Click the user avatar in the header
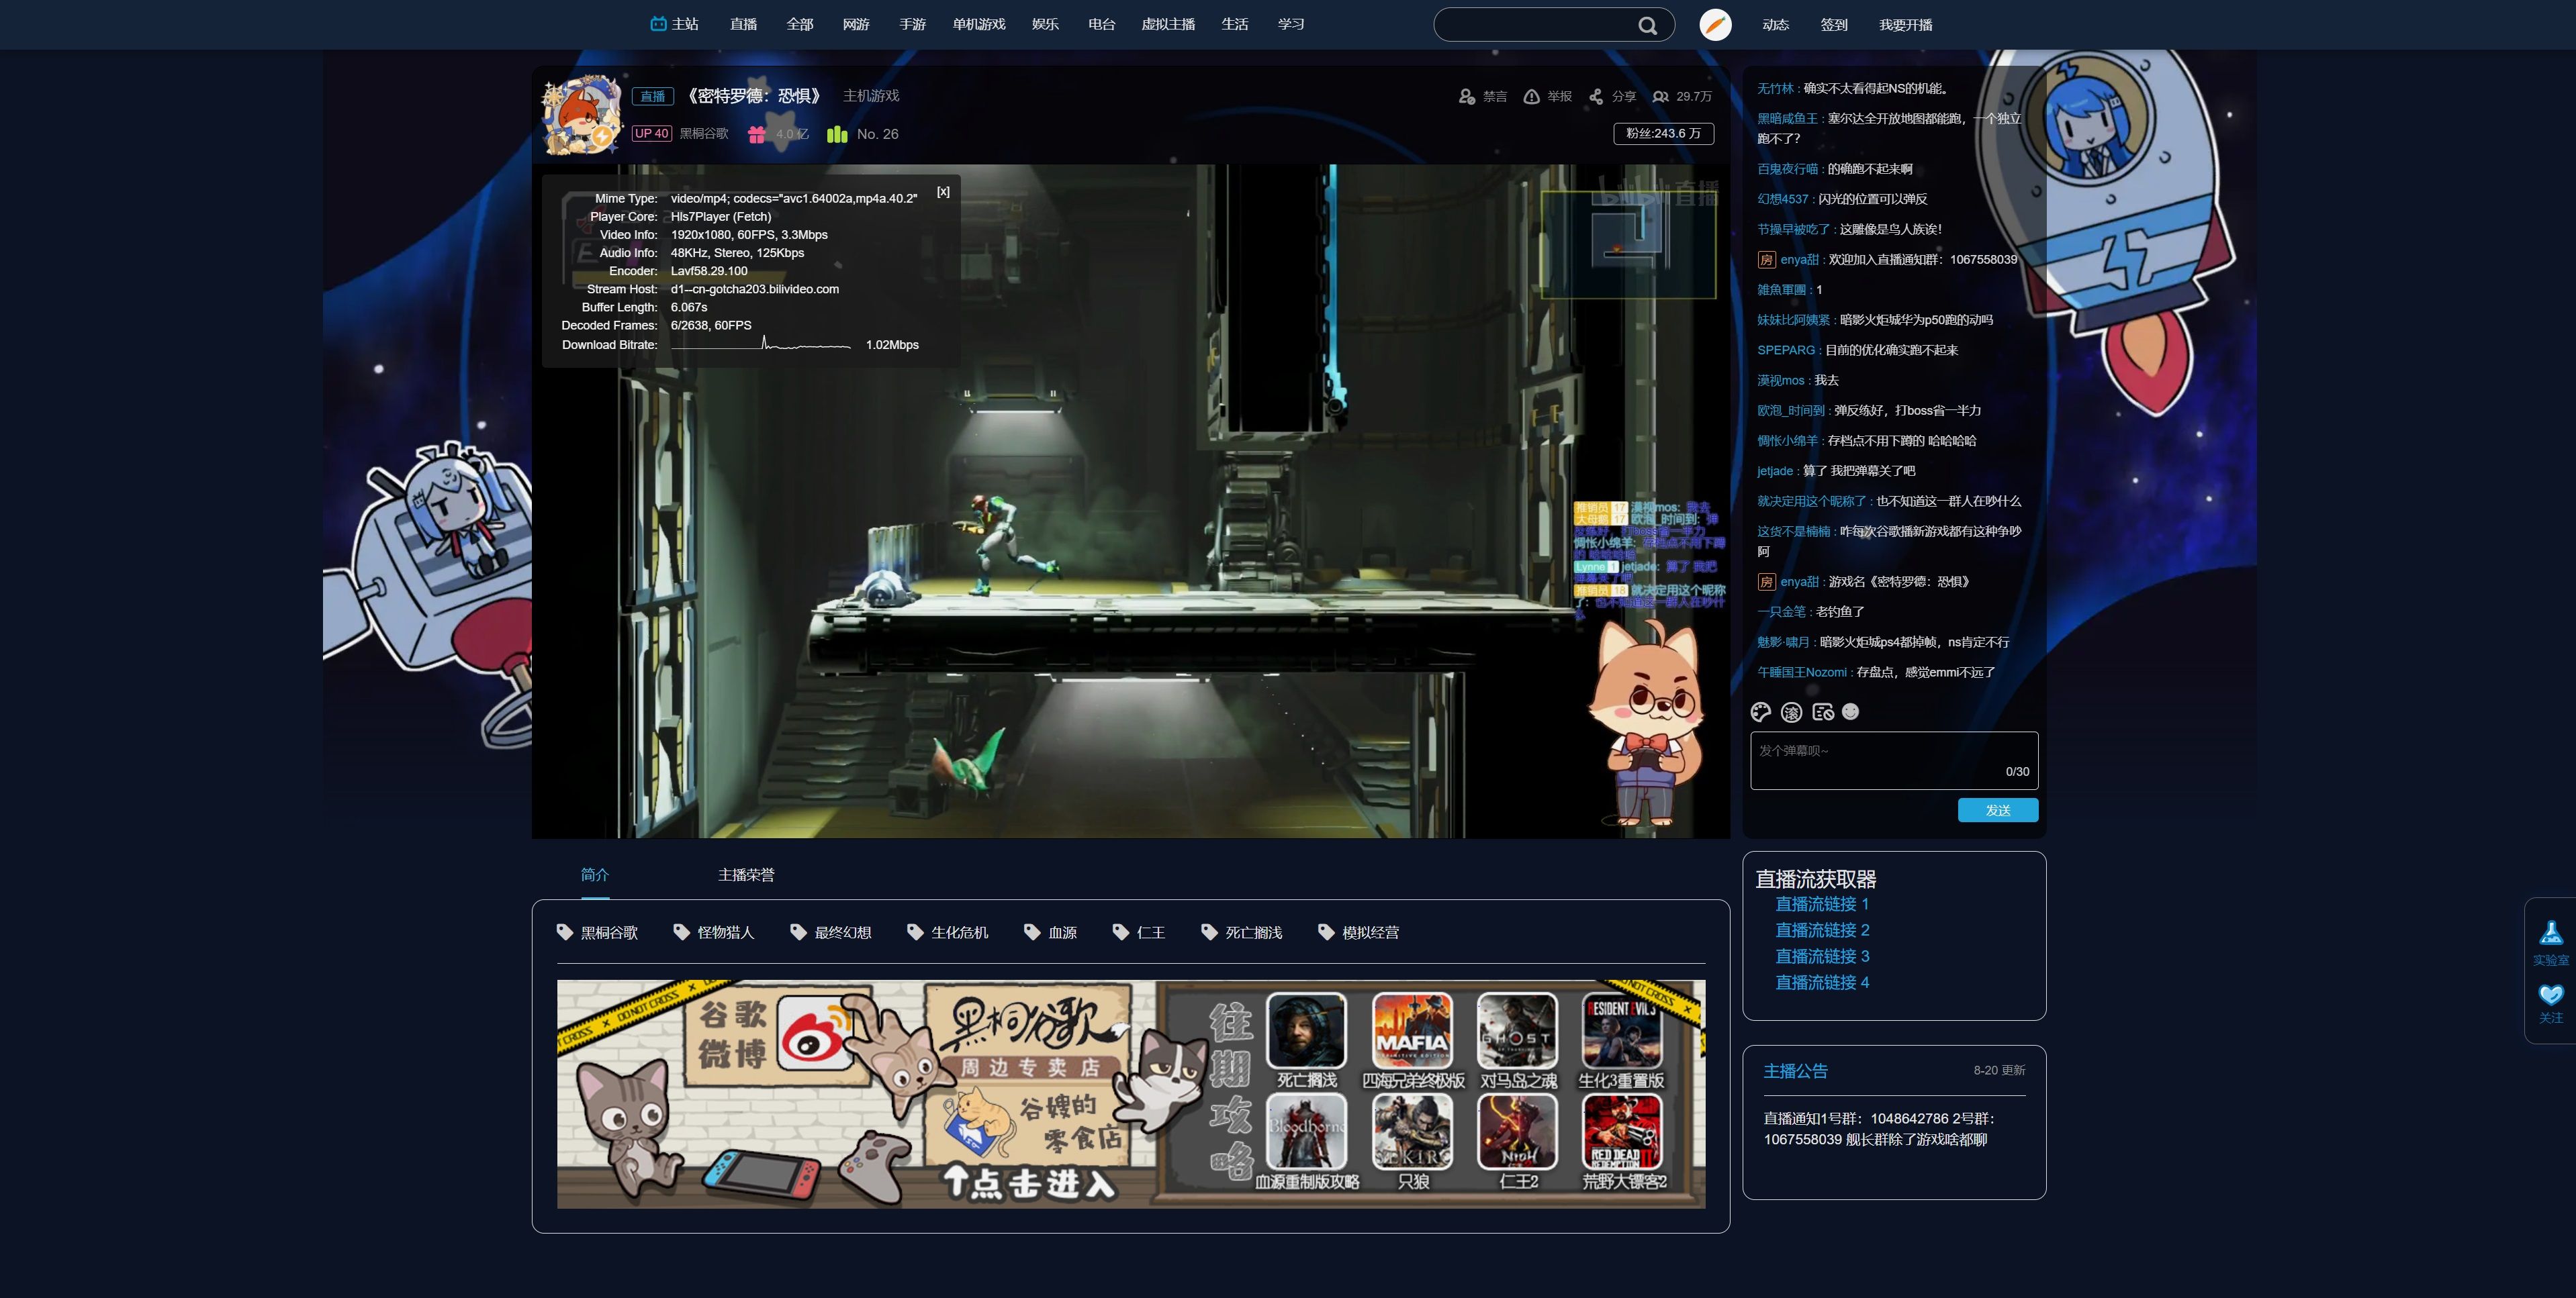 click(x=1715, y=24)
